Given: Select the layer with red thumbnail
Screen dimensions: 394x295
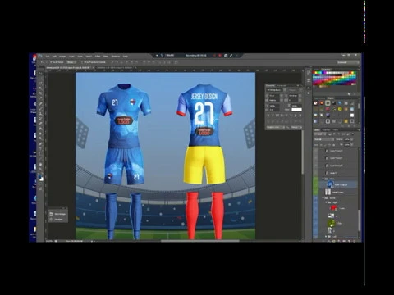Looking at the screenshot, I should [x=338, y=208].
